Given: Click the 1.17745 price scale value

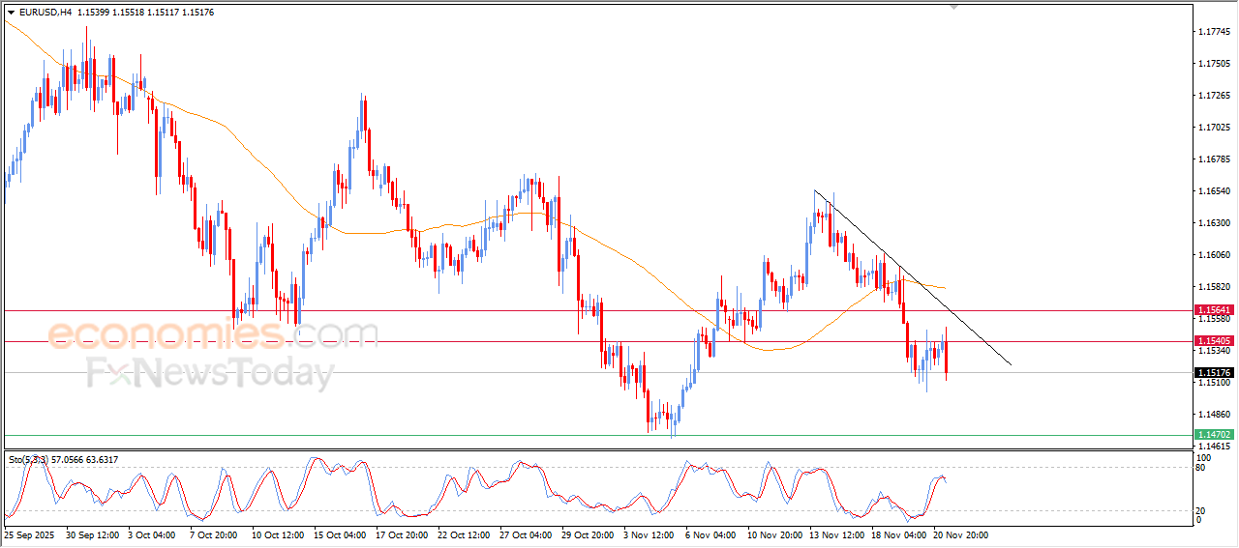Looking at the screenshot, I should [x=1212, y=32].
